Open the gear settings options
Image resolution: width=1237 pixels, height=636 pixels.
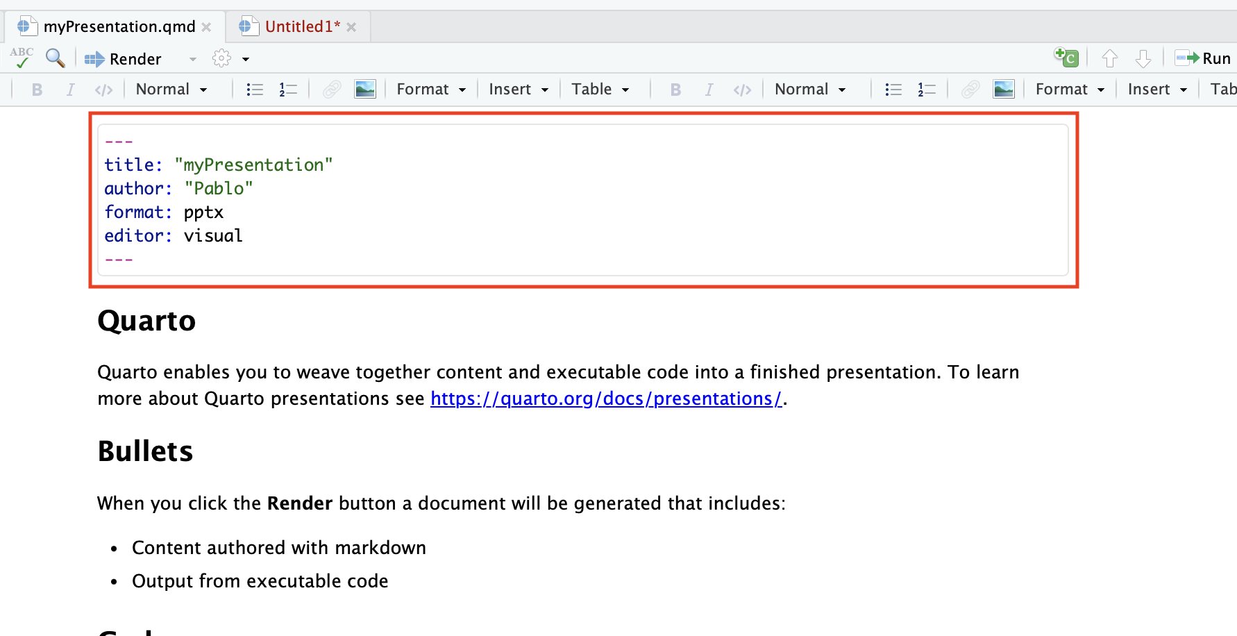(221, 58)
